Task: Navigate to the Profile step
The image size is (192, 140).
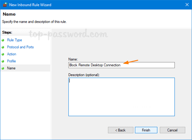Action: (x=12, y=61)
